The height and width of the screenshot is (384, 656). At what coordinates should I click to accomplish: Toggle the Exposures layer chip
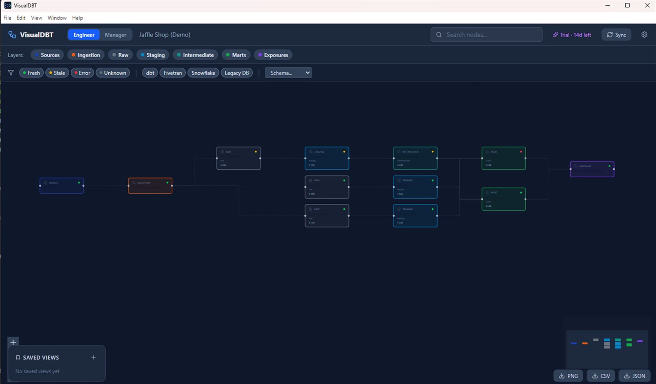273,55
